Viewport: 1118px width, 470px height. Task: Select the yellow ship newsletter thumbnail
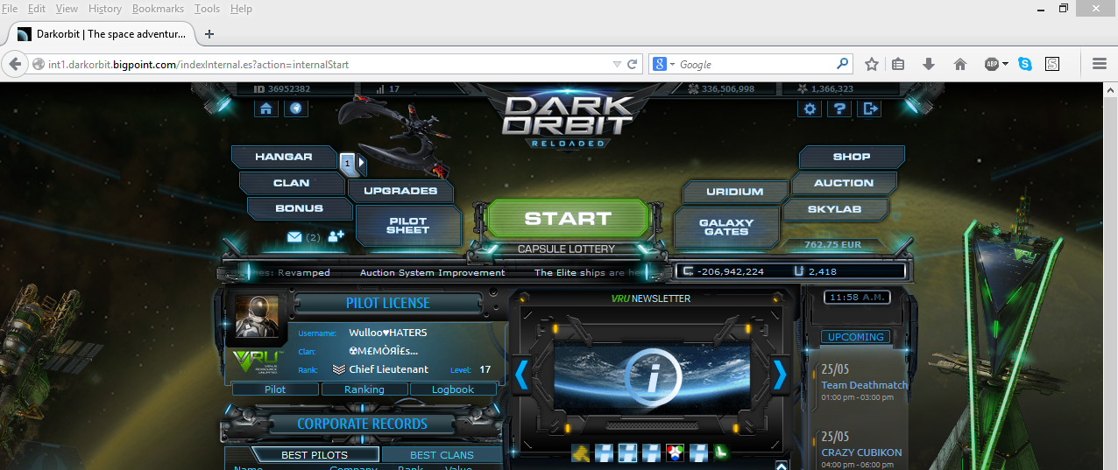pos(580,452)
